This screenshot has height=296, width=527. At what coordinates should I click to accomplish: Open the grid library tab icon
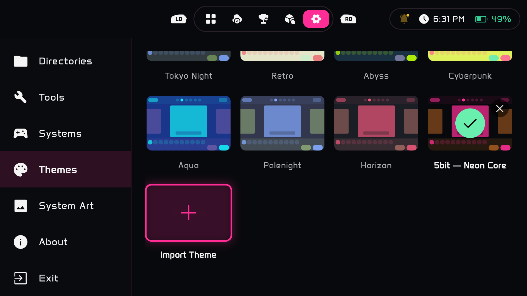[211, 19]
